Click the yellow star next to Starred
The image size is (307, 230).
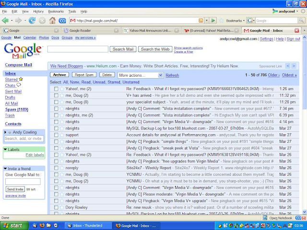click(x=21, y=79)
